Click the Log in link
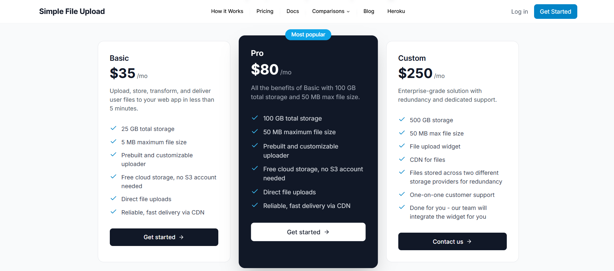The height and width of the screenshot is (271, 614). coord(519,11)
